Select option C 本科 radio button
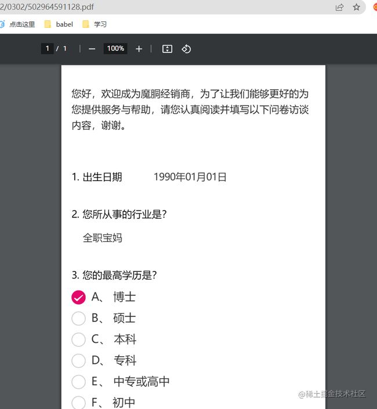 tap(78, 339)
